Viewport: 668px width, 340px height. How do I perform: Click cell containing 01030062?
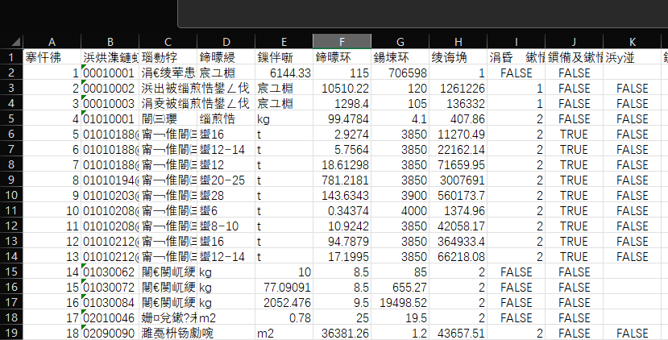[x=110, y=272]
